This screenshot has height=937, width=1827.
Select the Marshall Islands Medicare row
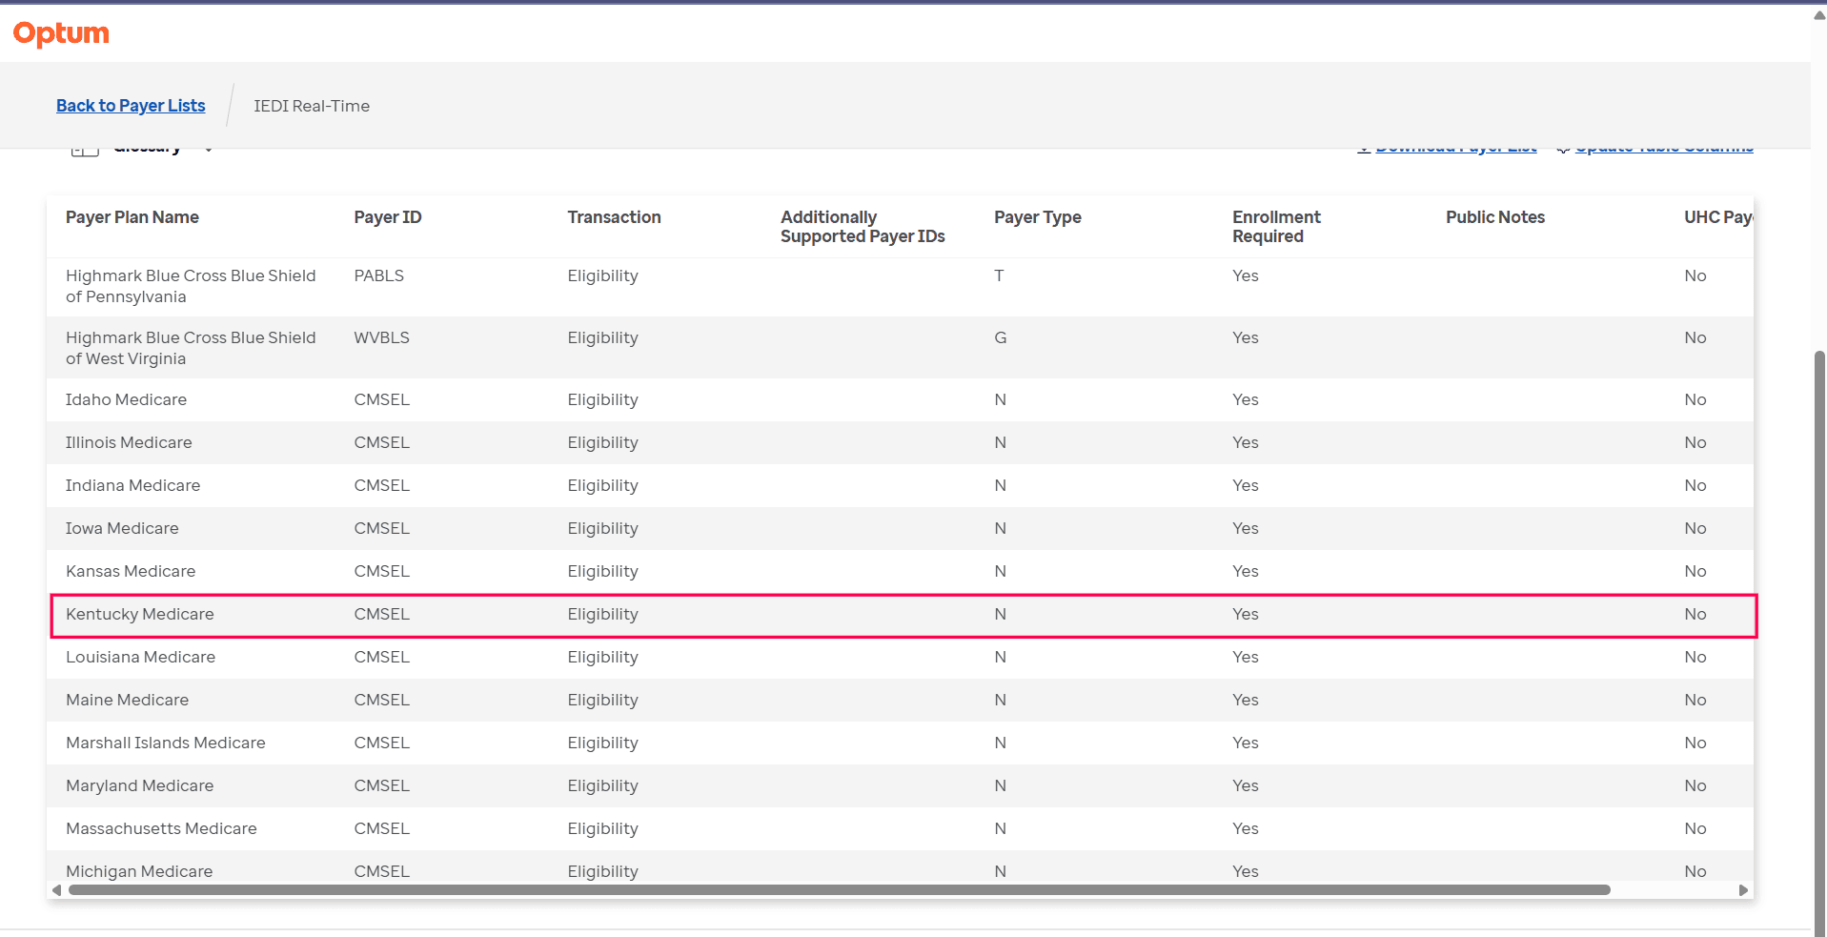[x=166, y=743]
